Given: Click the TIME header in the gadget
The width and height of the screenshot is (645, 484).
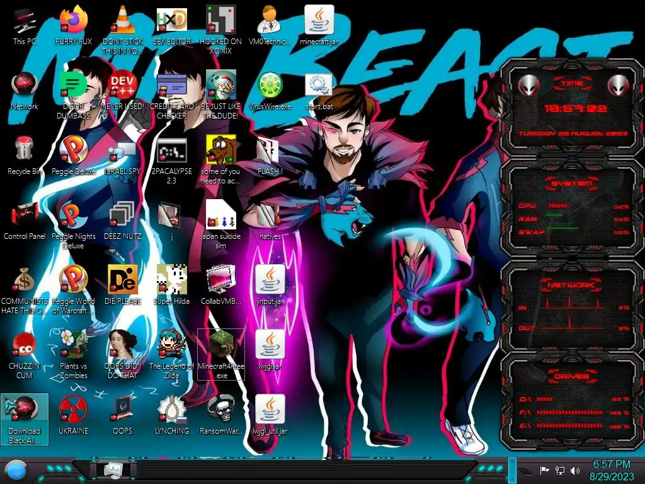Looking at the screenshot, I should tap(572, 84).
